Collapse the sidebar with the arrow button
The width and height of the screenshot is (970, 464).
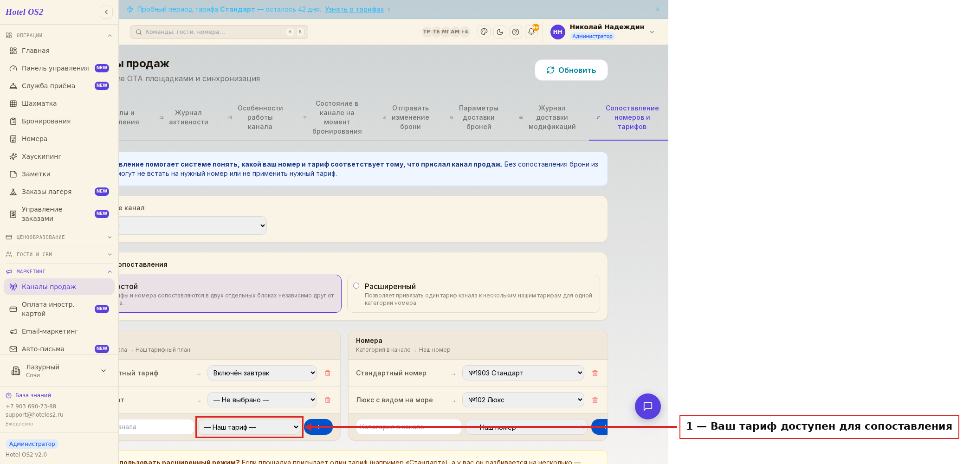(106, 12)
